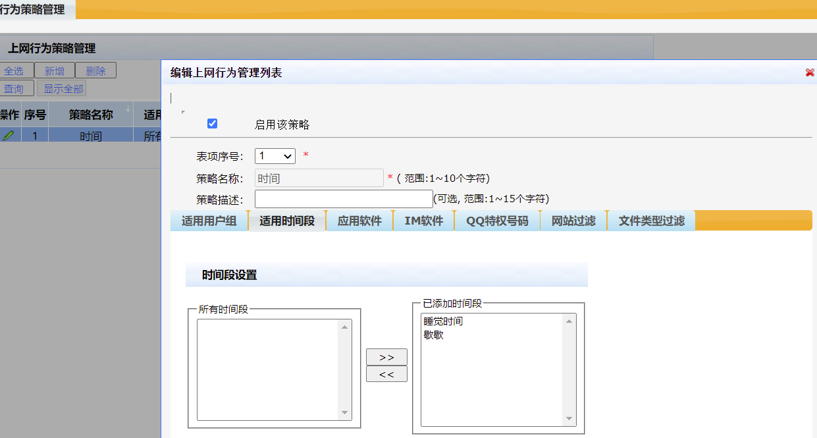Image resolution: width=817 pixels, height=438 pixels.
Task: Click the 序号 column header
Action: (35, 115)
